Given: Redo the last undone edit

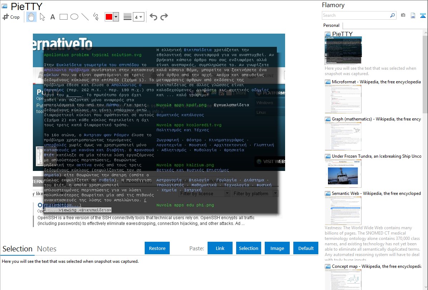Looking at the screenshot, I should pos(164,17).
